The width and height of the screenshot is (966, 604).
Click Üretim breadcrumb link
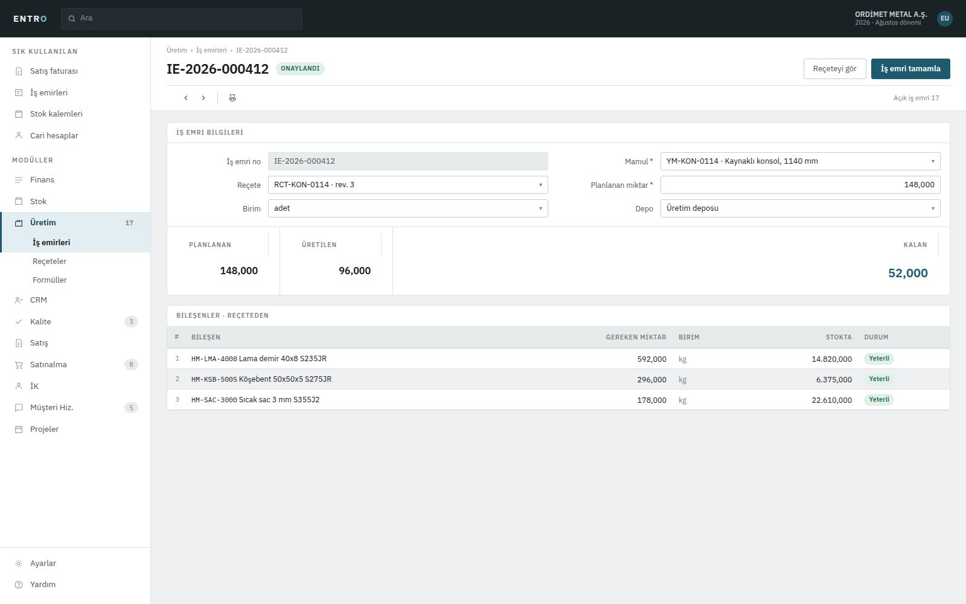[x=177, y=50]
